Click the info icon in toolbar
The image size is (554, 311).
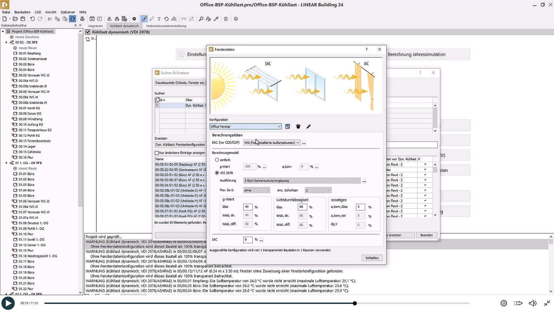[x=236, y=19]
